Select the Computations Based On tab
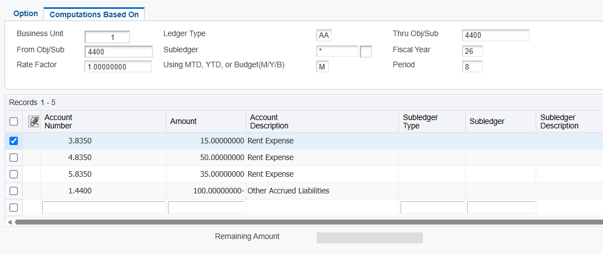603x254 pixels. coord(94,14)
